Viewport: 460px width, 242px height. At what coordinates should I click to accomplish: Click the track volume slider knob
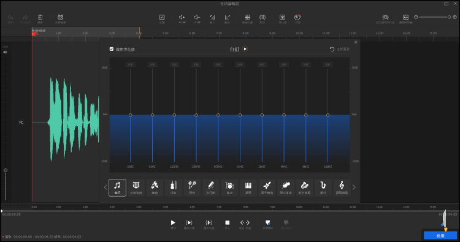[6, 170]
